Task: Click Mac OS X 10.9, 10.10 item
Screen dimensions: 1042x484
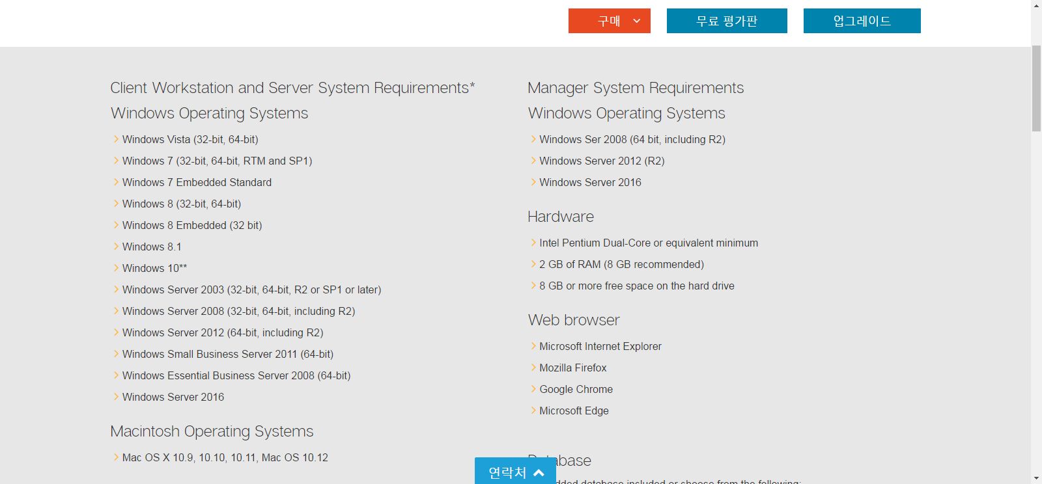Action: click(225, 457)
